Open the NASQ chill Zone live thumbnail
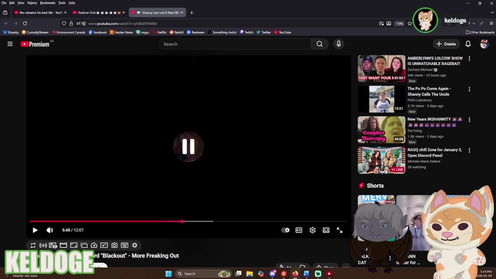 point(381,160)
